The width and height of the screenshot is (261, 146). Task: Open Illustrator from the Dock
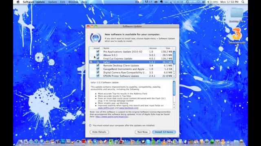click(x=68, y=142)
